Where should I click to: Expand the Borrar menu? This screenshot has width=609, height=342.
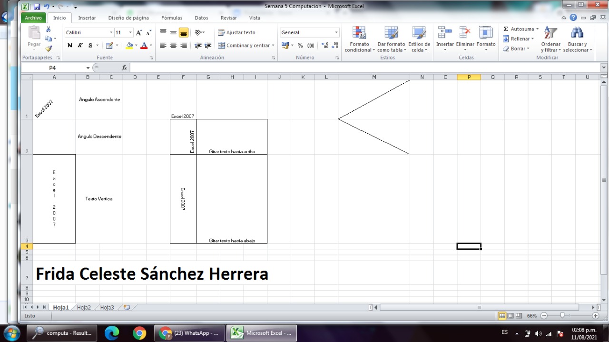[516, 49]
